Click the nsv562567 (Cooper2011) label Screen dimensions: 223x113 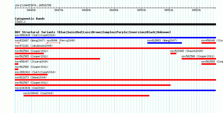(x=32, y=83)
